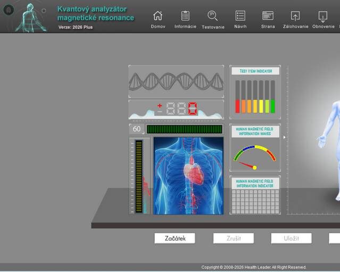
Task: Click the human figure logo
Action: (30, 18)
